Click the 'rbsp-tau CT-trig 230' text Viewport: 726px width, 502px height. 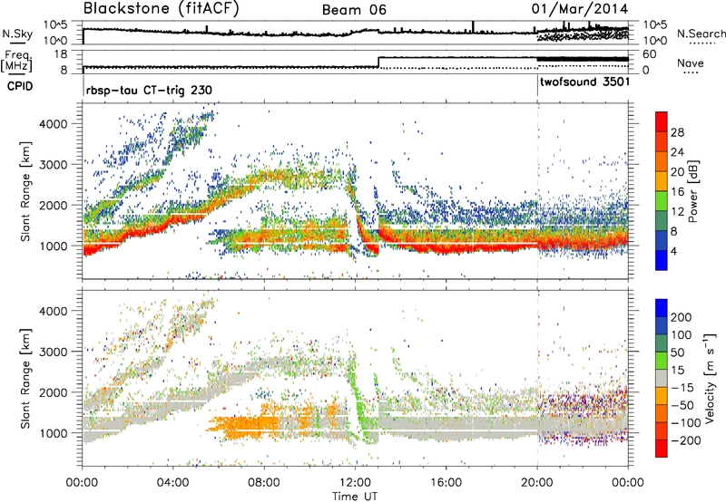pos(149,90)
